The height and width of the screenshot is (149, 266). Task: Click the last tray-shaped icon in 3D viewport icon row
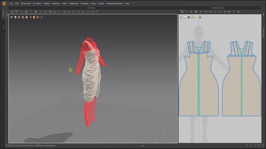(x=42, y=17)
